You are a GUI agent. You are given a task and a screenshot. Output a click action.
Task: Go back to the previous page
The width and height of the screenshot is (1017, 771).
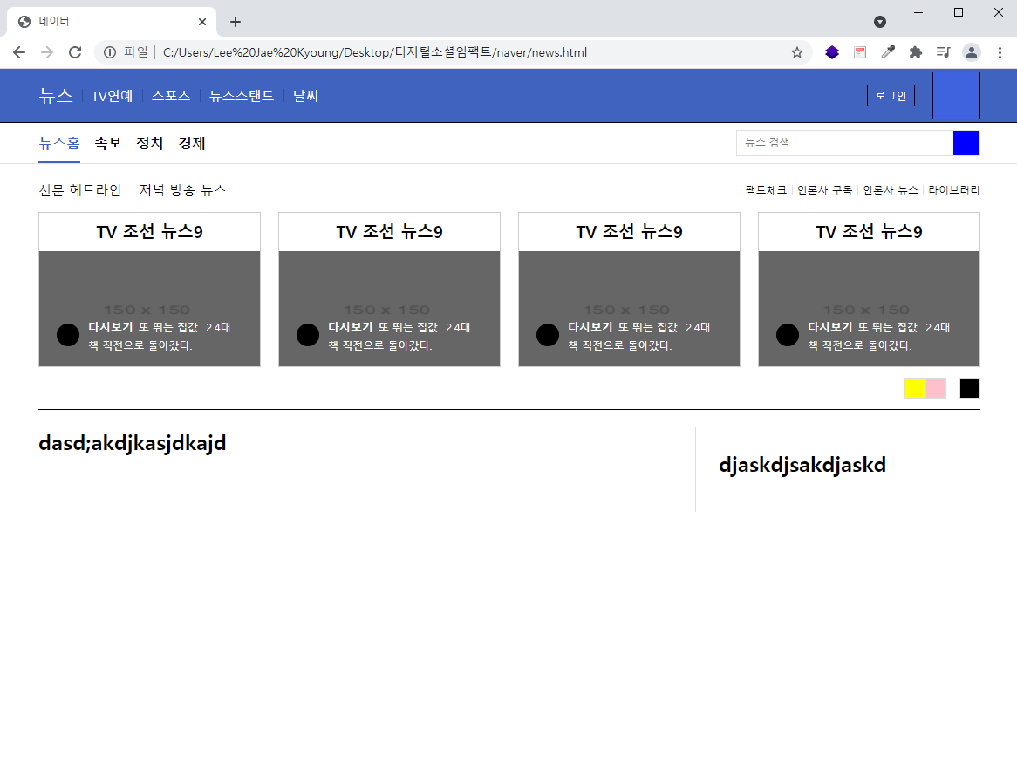tap(19, 52)
